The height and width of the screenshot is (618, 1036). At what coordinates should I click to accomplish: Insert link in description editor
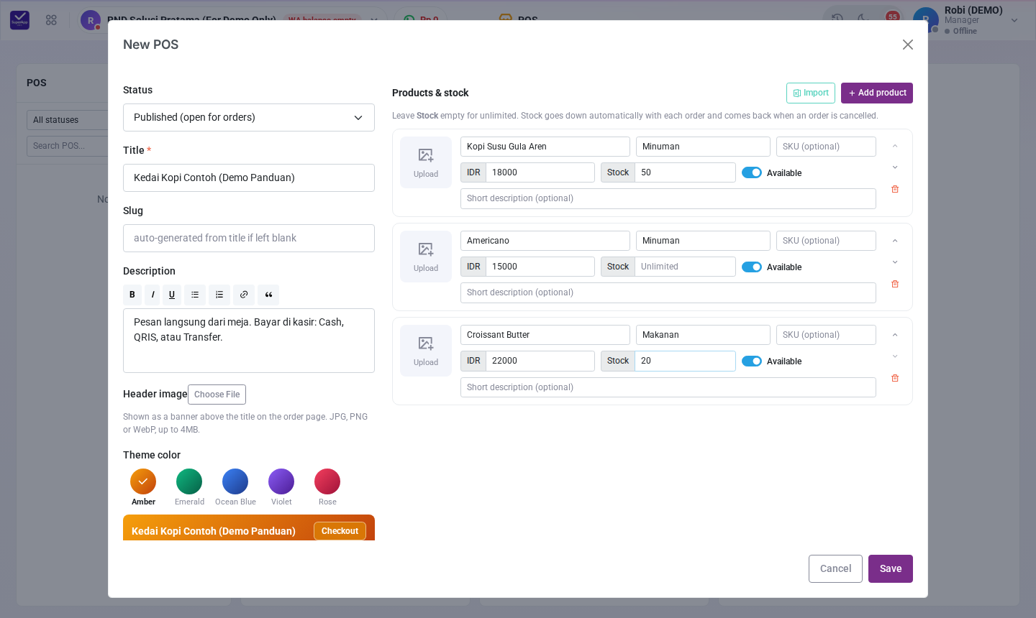[244, 295]
